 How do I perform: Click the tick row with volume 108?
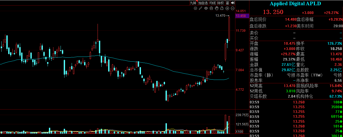[296, 102]
